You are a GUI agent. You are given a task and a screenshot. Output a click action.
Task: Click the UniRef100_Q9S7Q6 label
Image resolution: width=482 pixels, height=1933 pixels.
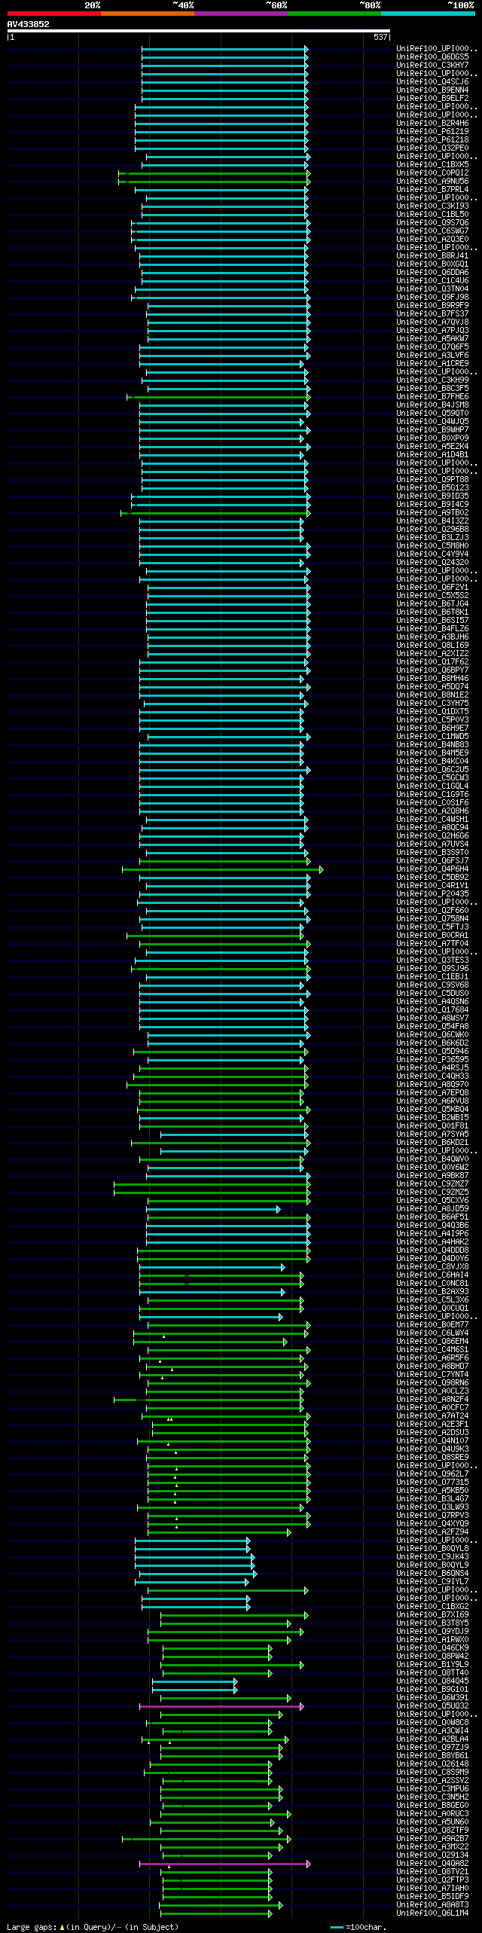pyautogui.click(x=432, y=223)
